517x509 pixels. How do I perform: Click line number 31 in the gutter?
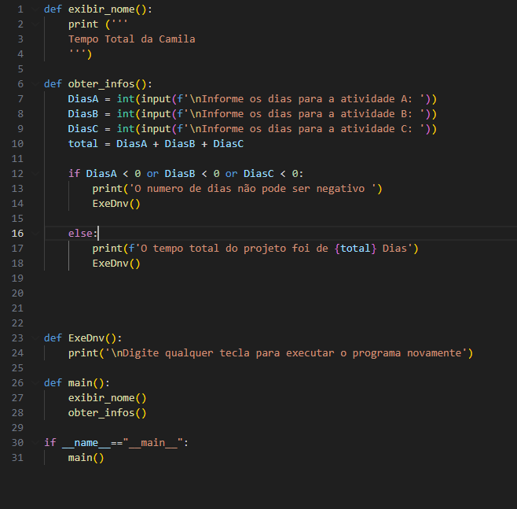(x=17, y=457)
